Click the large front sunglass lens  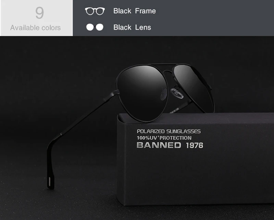coord(142,93)
